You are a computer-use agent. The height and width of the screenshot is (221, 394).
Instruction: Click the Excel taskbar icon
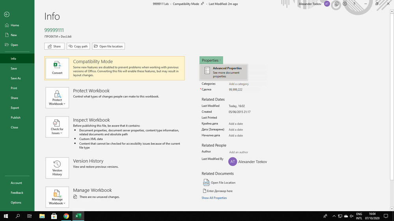[78, 216]
